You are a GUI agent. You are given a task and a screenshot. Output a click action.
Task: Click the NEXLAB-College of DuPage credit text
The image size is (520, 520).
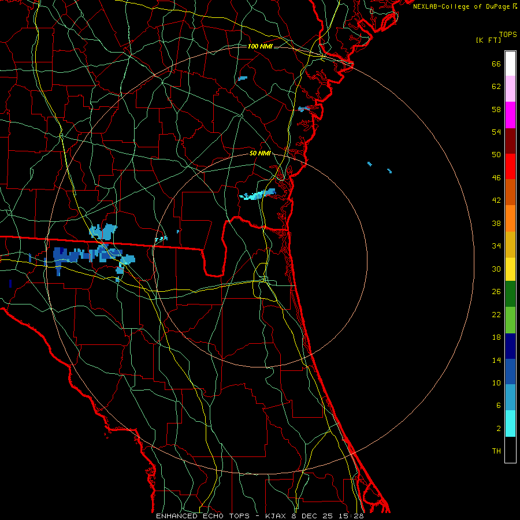tap(465, 6)
